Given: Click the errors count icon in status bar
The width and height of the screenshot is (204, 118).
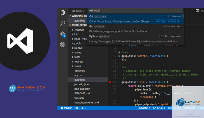Looking at the screenshot, I should 77,108.
